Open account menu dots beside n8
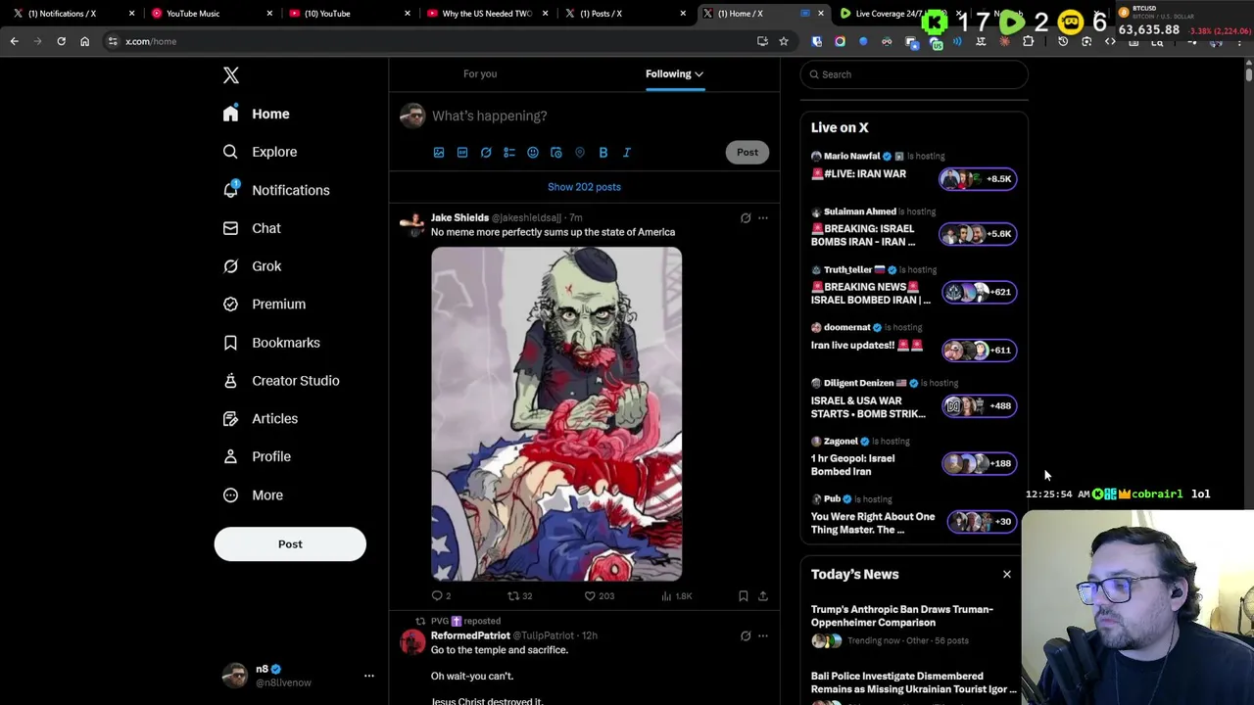1254x705 pixels. 369,676
